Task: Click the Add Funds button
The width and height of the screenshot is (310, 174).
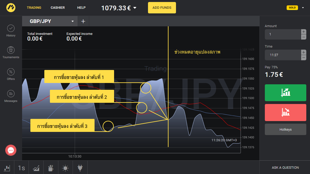Action: [162, 8]
